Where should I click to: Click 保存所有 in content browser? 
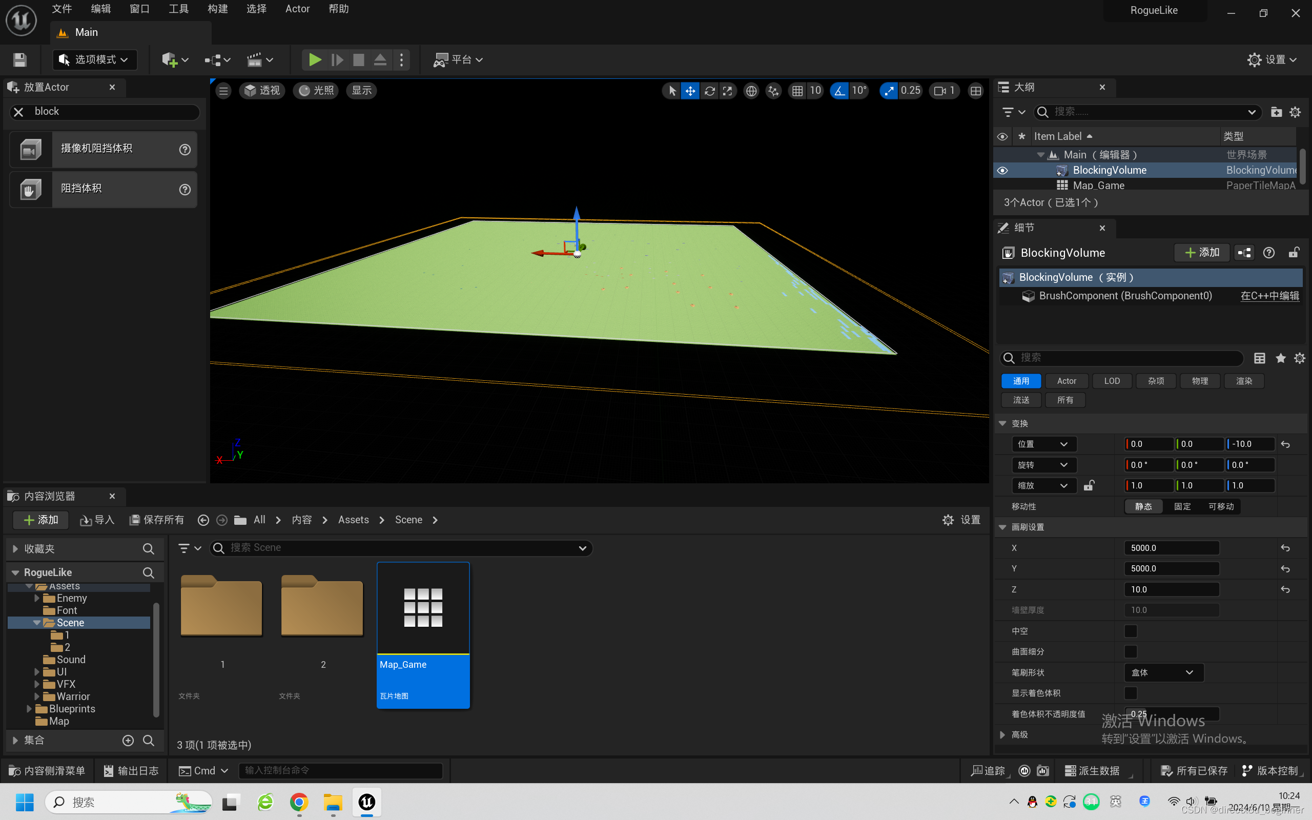tap(157, 520)
